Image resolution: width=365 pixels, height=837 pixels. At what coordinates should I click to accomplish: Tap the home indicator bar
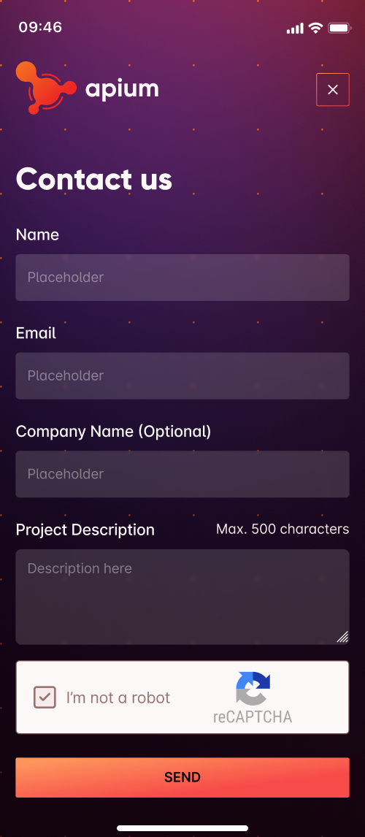[182, 828]
